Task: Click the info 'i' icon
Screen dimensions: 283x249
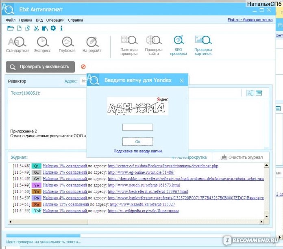Action: click(61, 28)
